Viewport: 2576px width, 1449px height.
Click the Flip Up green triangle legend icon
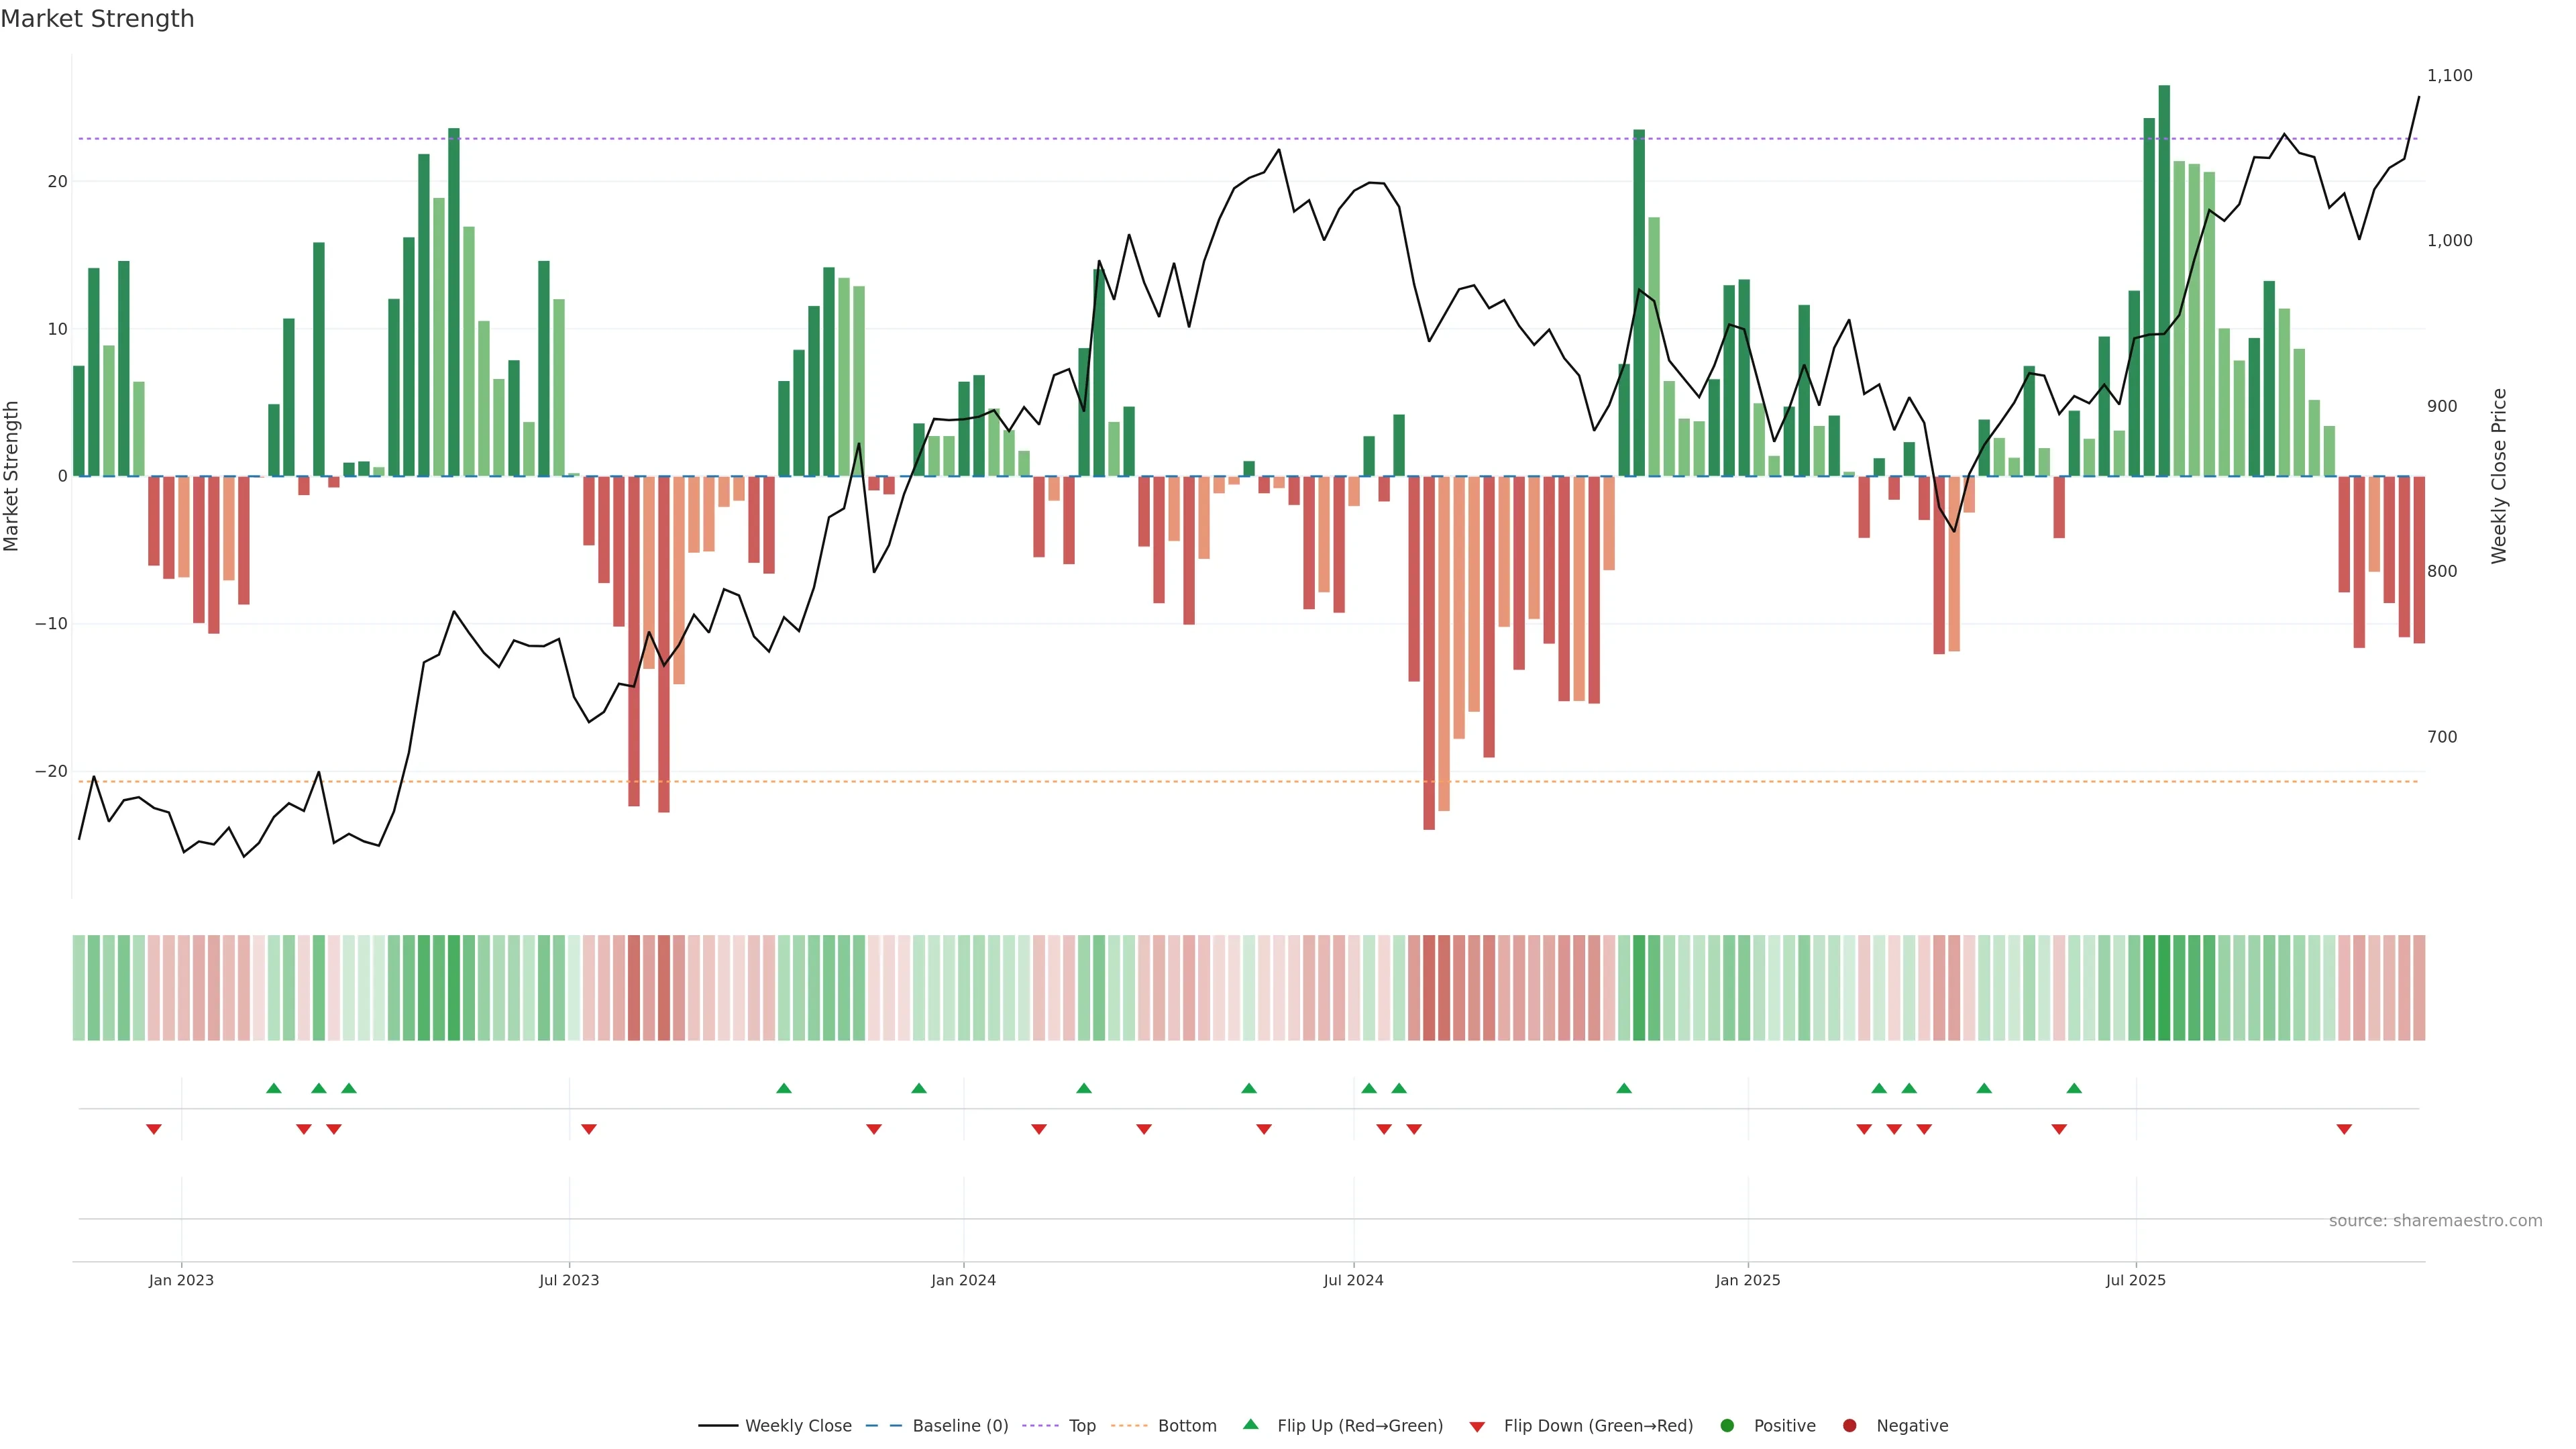point(1250,1424)
